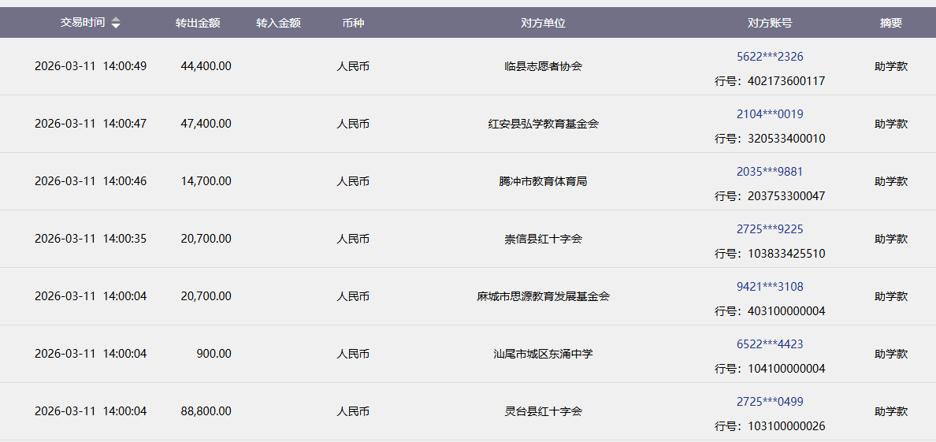The image size is (936, 442).
Task: Click payee 红安县弘学教育基金会
Action: coord(543,124)
